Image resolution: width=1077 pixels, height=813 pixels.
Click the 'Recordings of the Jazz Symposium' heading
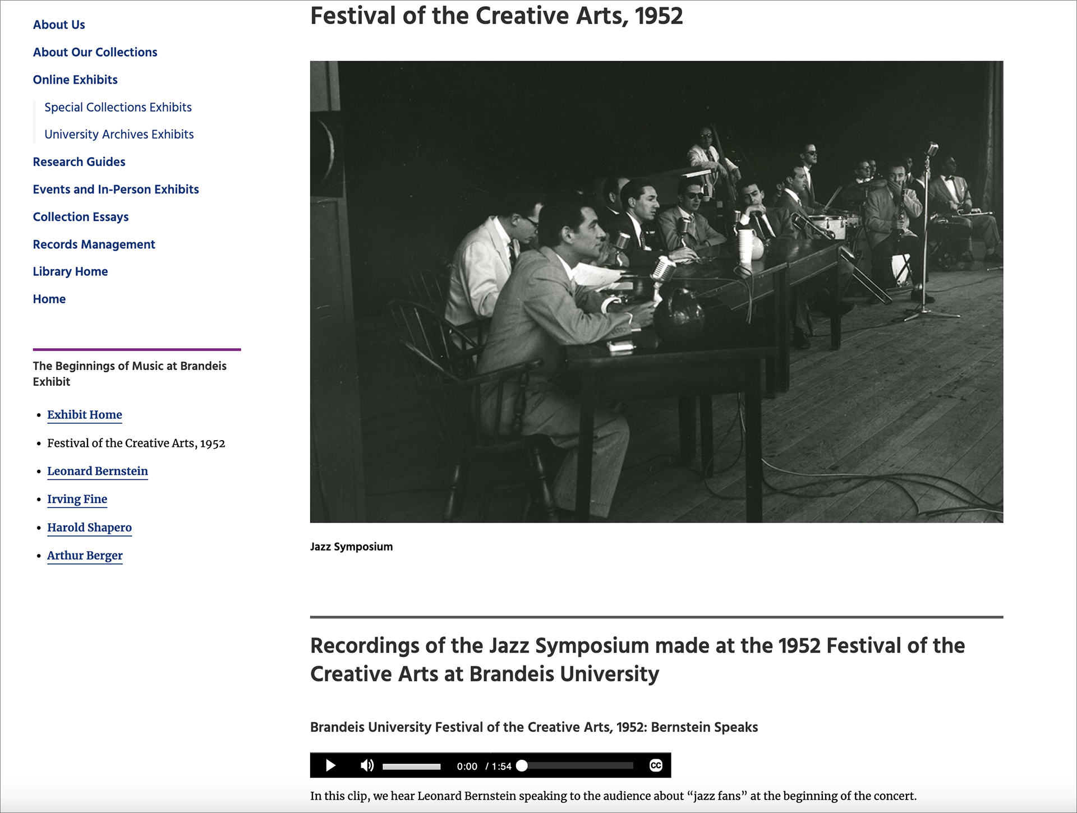pos(637,659)
